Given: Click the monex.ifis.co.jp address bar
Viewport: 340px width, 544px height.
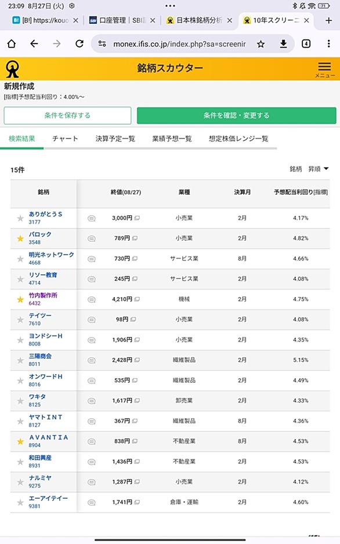Looking at the screenshot, I should (x=179, y=44).
